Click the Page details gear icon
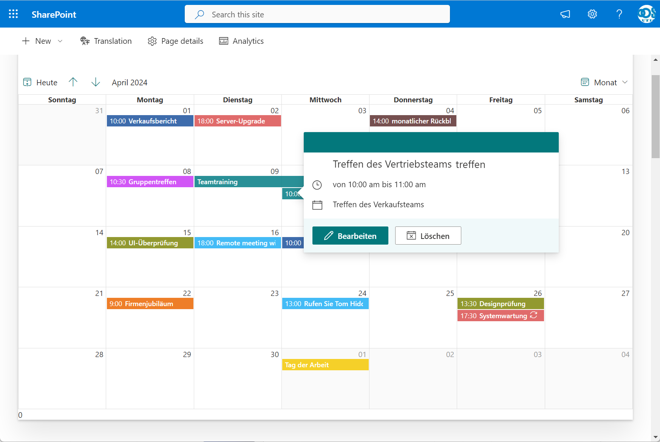660x442 pixels. tap(152, 41)
